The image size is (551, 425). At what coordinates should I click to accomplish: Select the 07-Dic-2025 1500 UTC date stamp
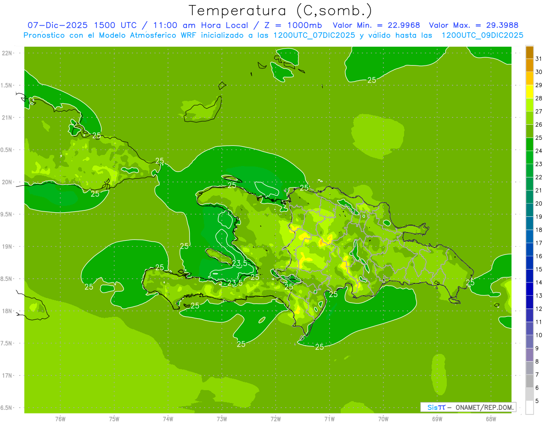tap(82, 25)
